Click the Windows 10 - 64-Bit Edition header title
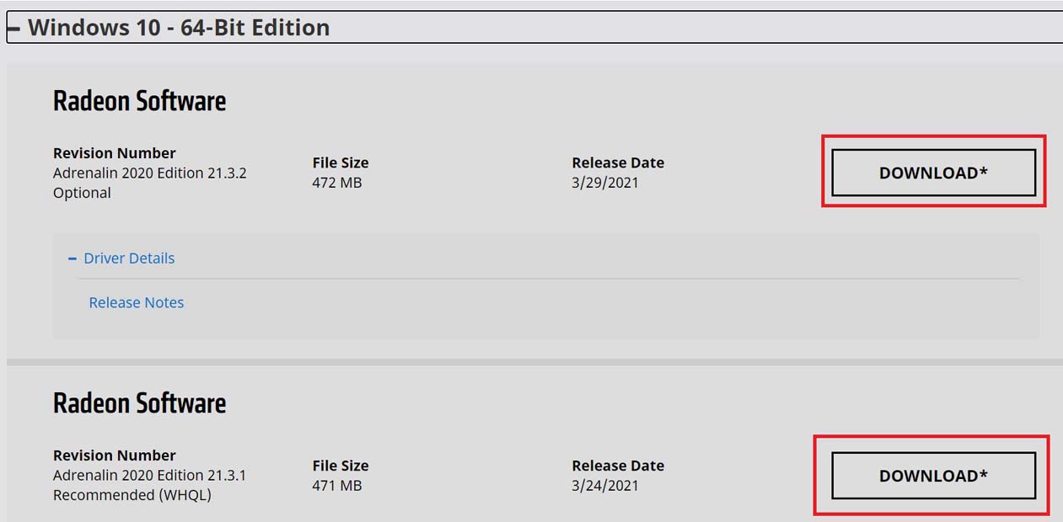 tap(179, 28)
